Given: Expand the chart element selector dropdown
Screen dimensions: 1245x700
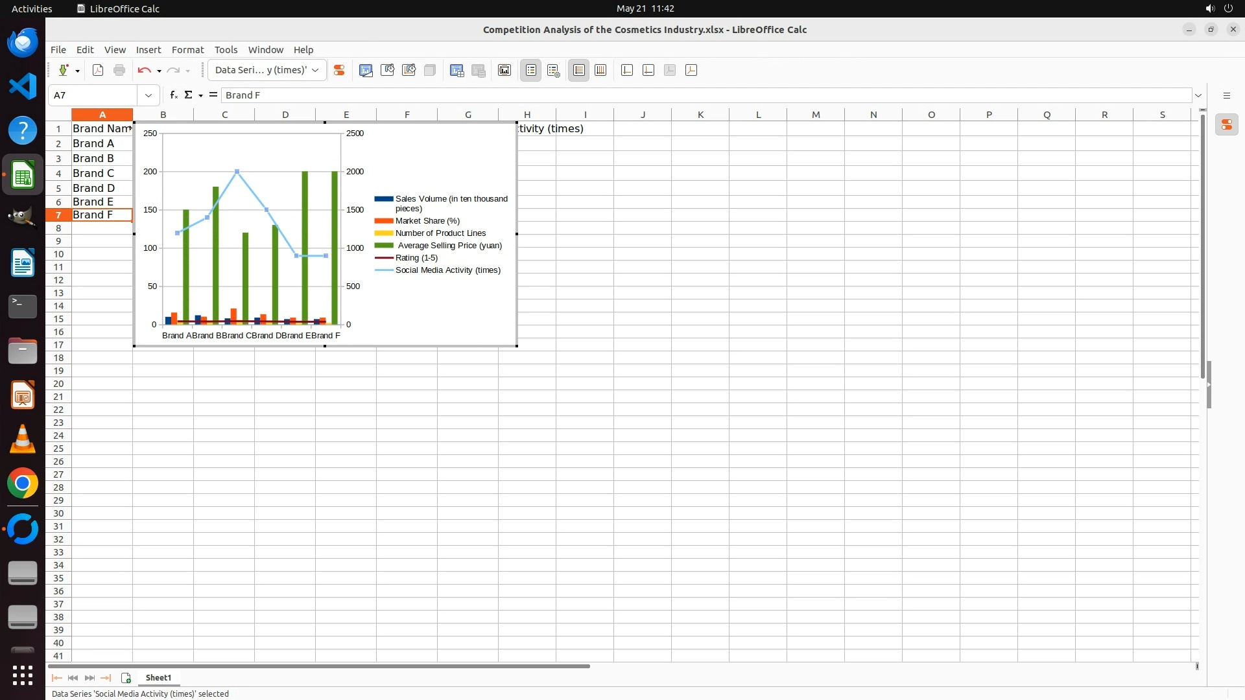Looking at the screenshot, I should (315, 70).
